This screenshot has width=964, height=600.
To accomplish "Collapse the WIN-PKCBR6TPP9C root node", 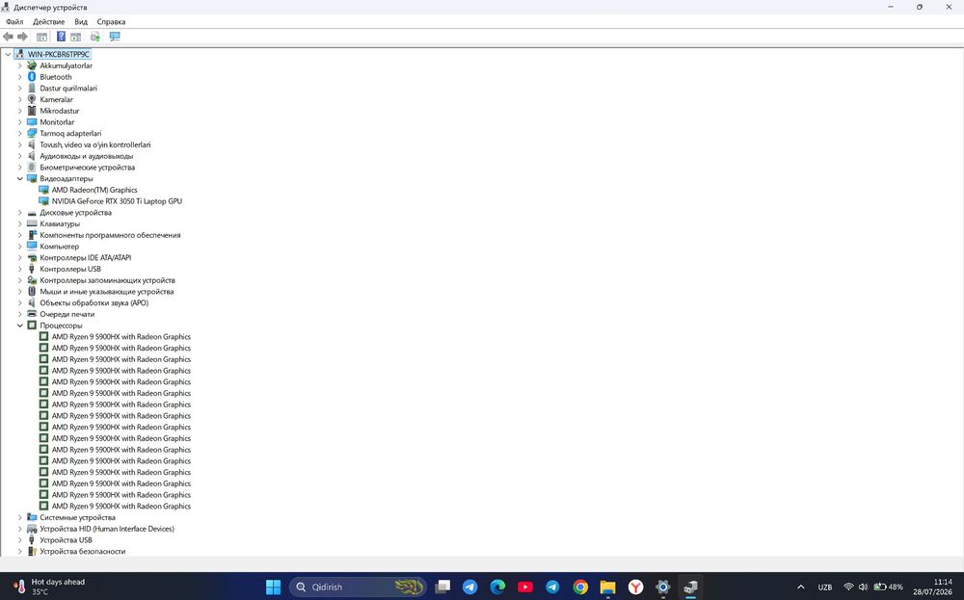I will click(8, 54).
